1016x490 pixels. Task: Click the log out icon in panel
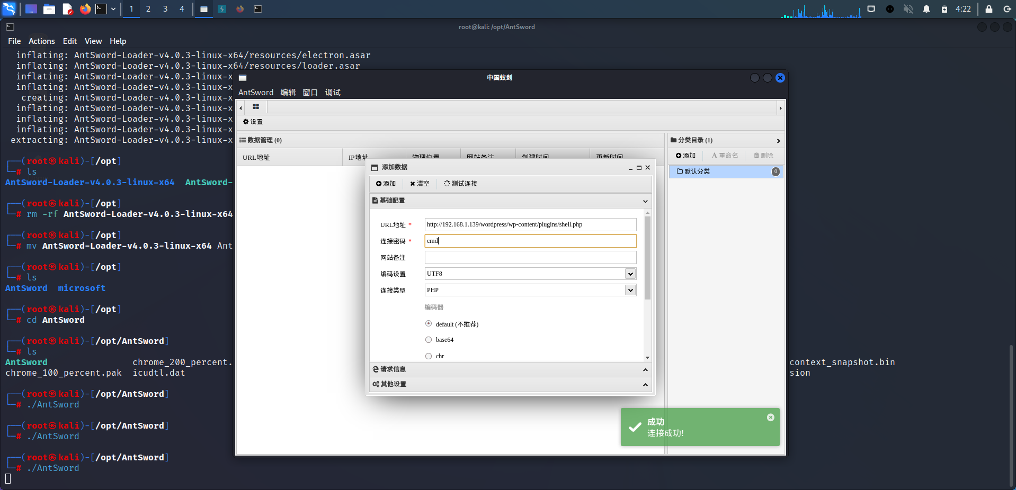pyautogui.click(x=1007, y=9)
